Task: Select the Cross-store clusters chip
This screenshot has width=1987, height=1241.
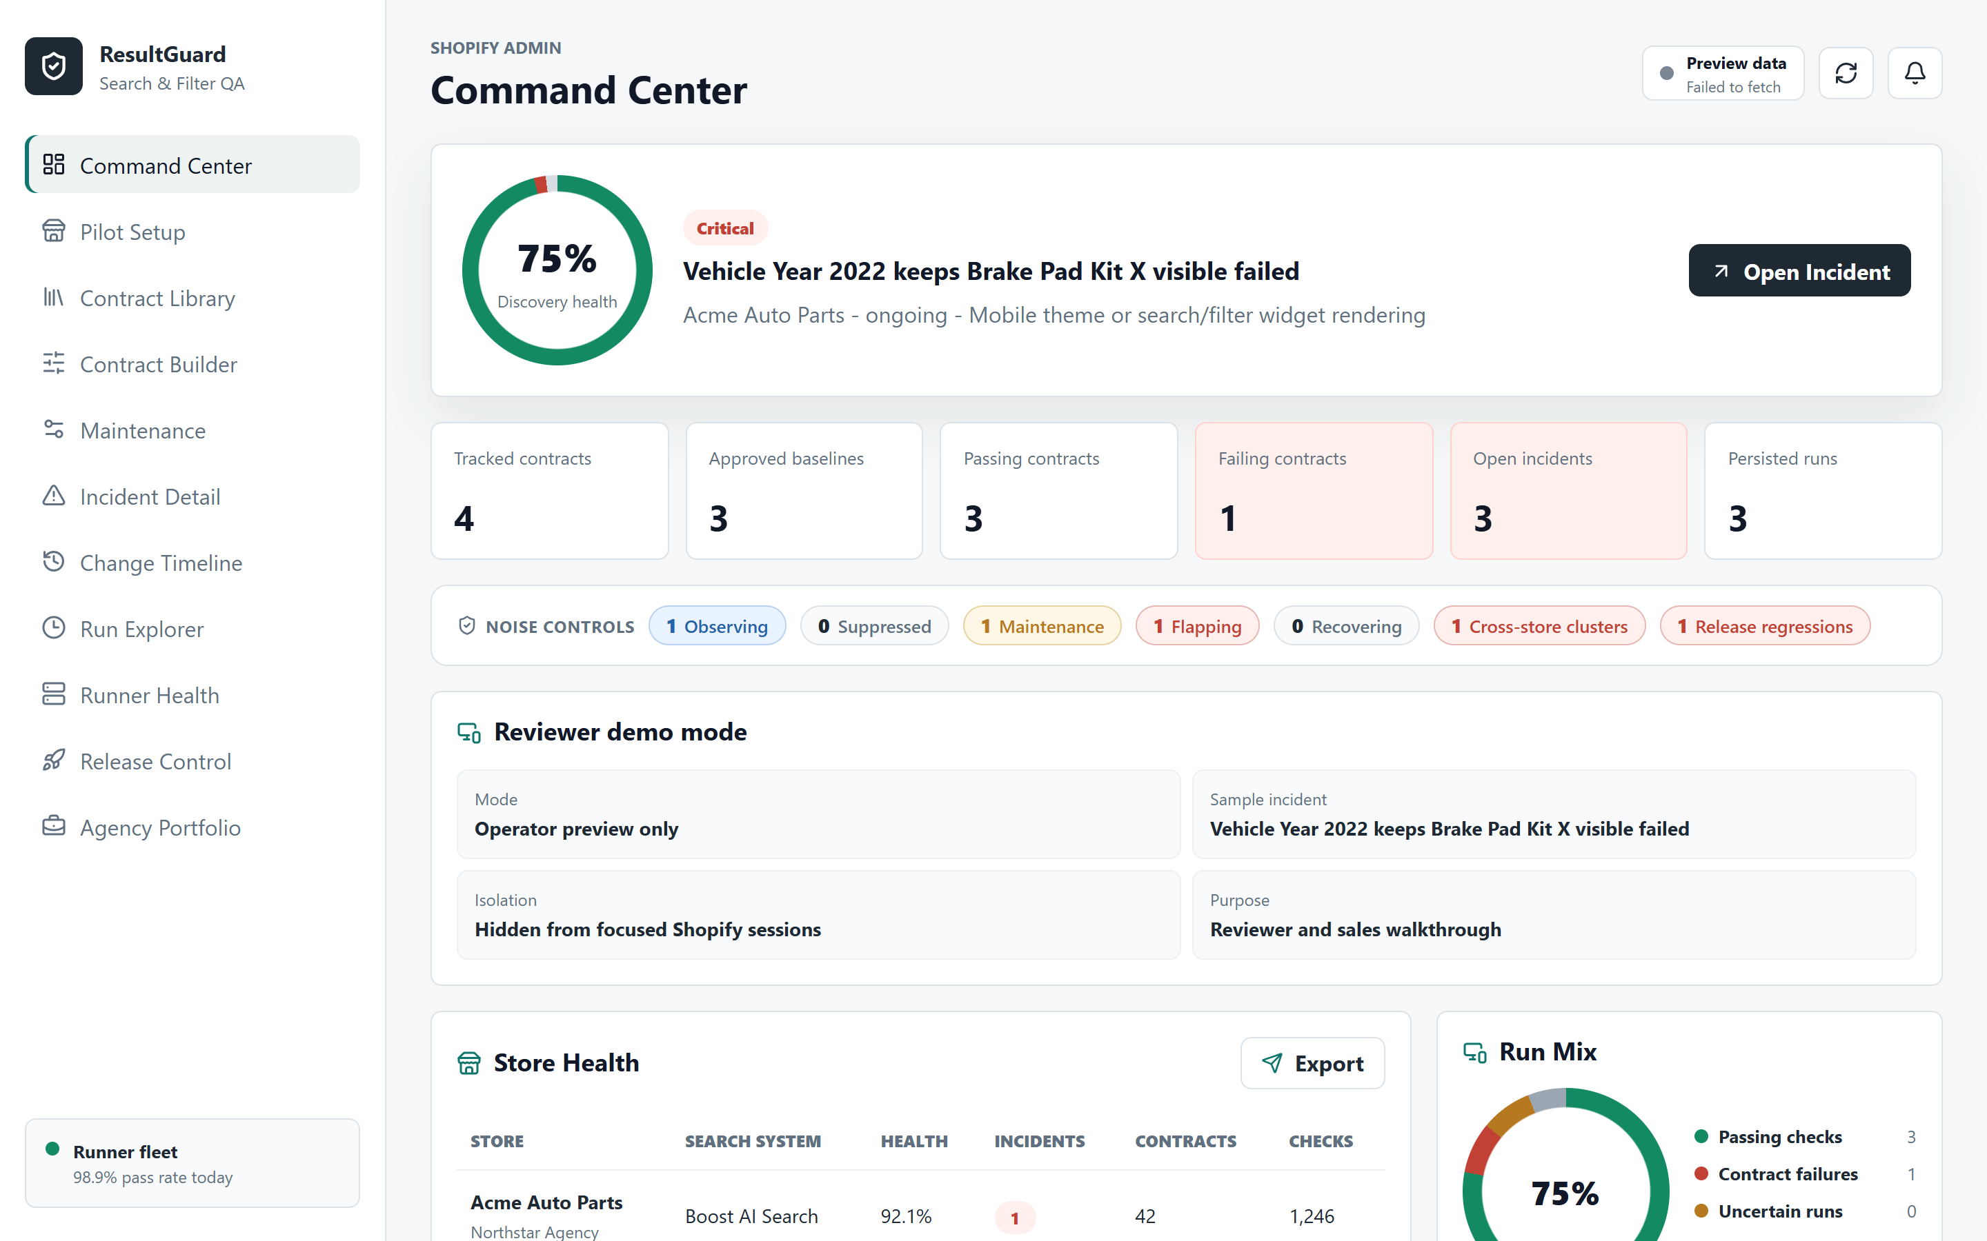Action: pyautogui.click(x=1539, y=626)
